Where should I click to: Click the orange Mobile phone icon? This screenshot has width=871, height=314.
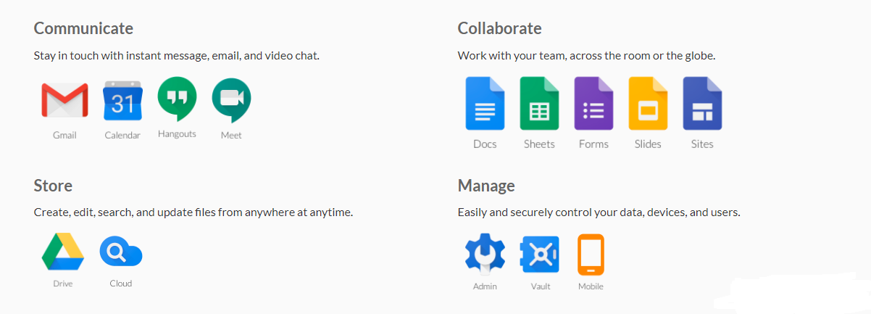point(591,255)
